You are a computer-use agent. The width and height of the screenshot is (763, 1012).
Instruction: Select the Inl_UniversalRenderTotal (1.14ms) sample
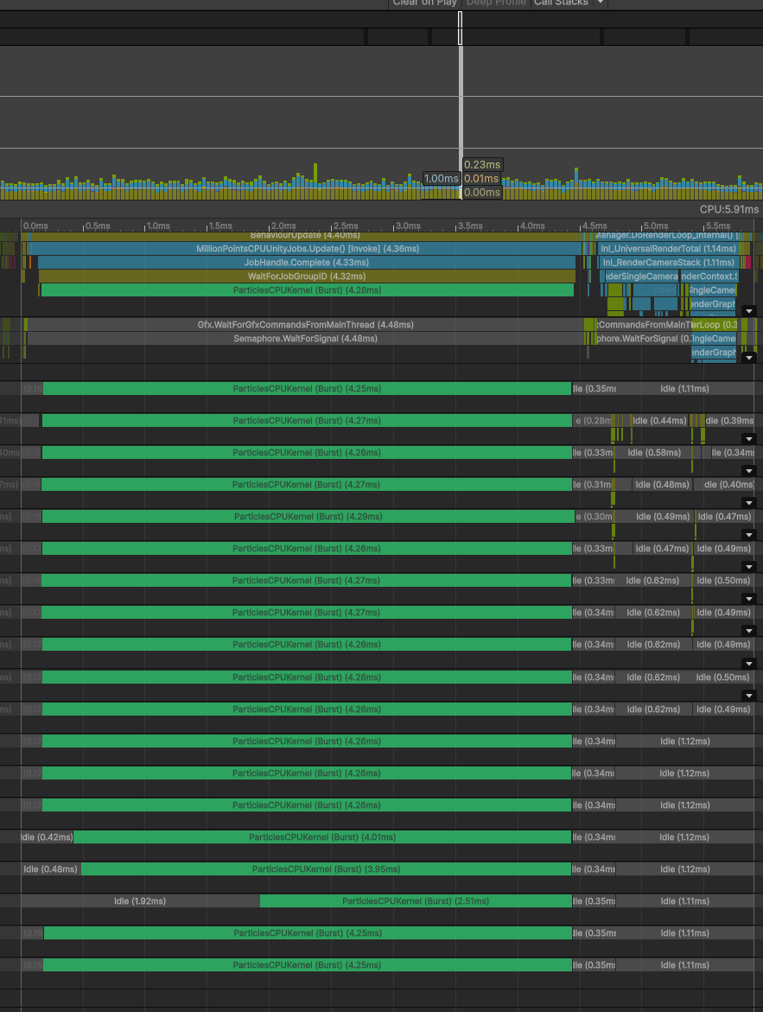point(668,249)
